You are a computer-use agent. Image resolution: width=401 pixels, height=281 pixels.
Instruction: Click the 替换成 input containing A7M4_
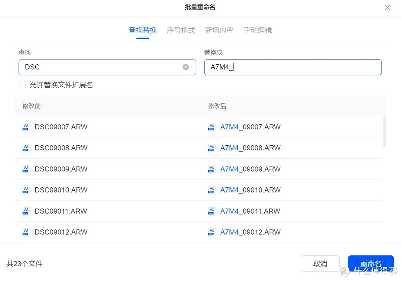(293, 67)
